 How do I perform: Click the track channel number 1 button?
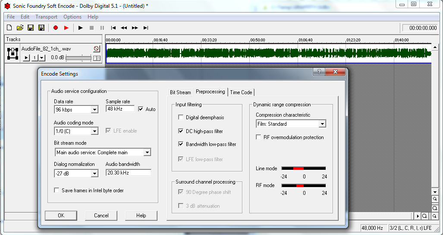[x=35, y=58]
